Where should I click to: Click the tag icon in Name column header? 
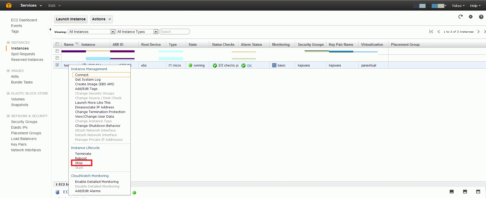pyautogui.click(x=76, y=43)
